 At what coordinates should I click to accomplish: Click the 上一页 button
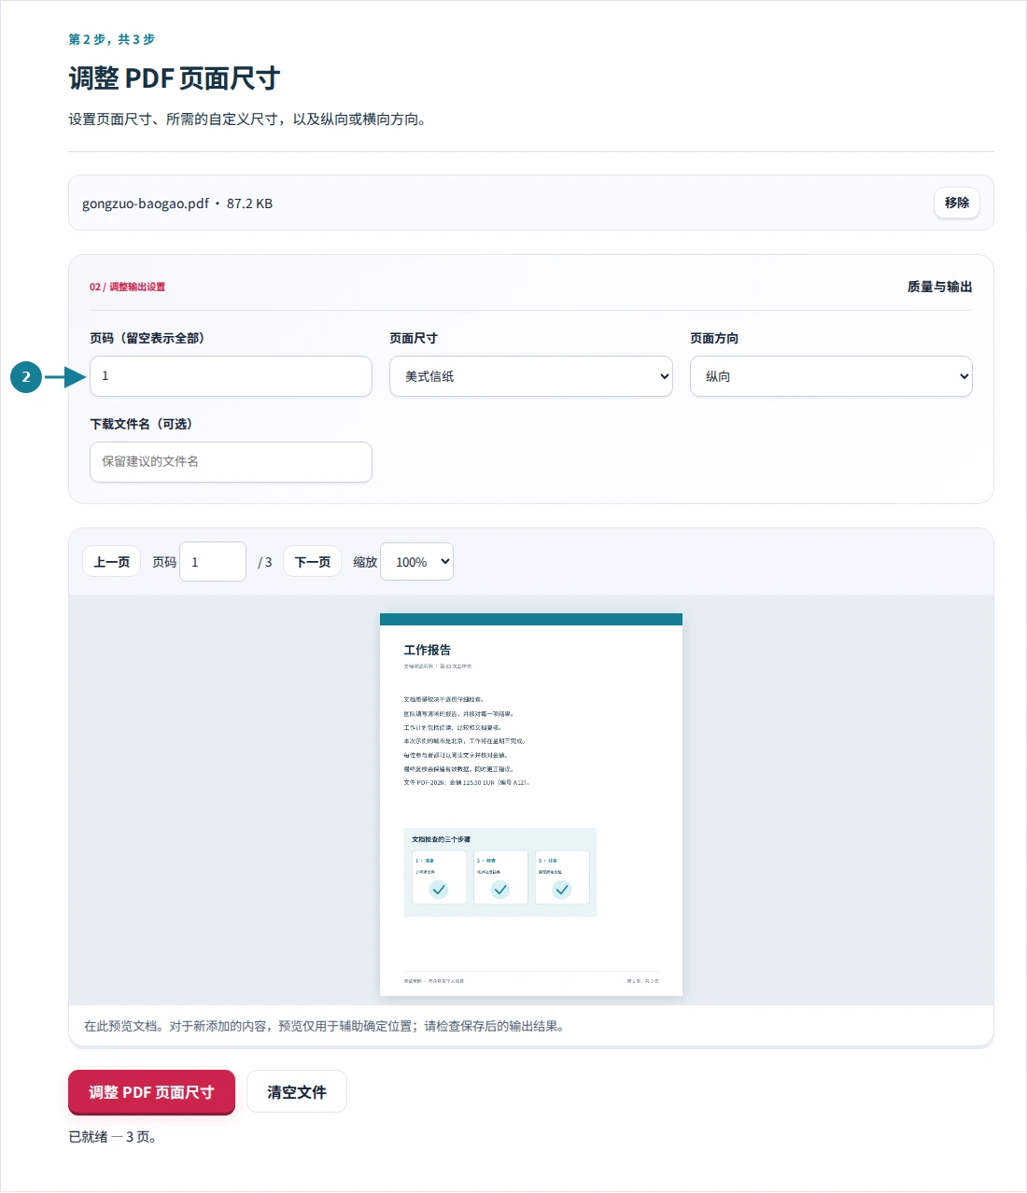tap(112, 562)
